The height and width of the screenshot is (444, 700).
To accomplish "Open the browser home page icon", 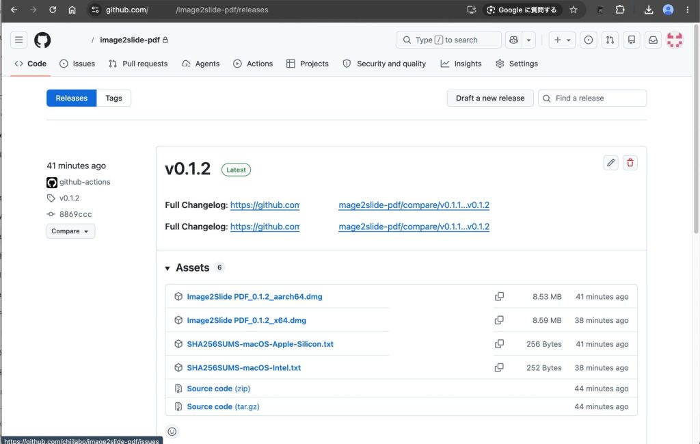I will (72, 10).
